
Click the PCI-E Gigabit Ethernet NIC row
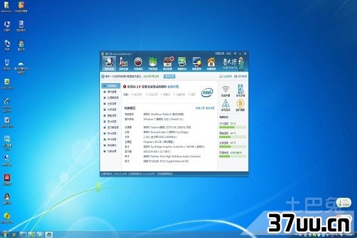156,161
